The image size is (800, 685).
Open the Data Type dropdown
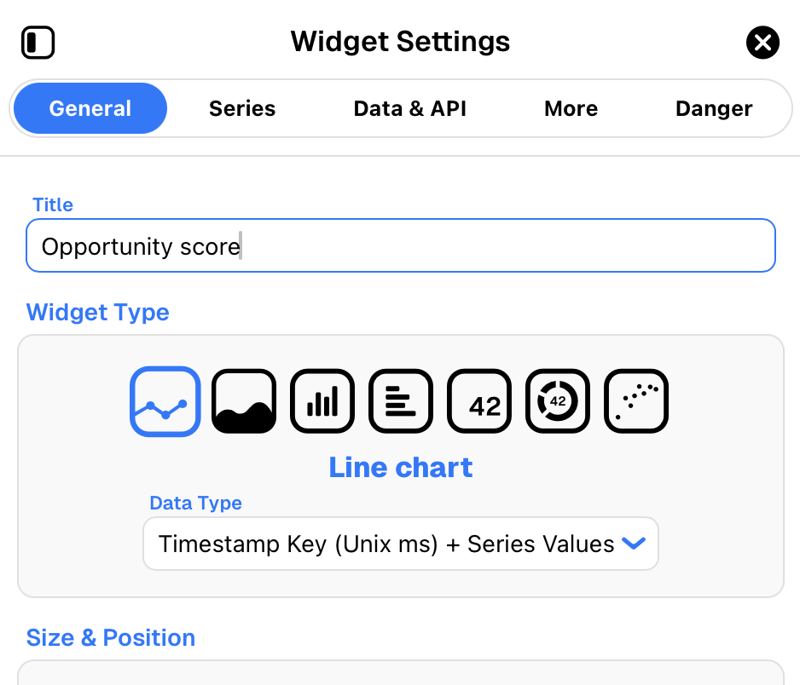(400, 544)
